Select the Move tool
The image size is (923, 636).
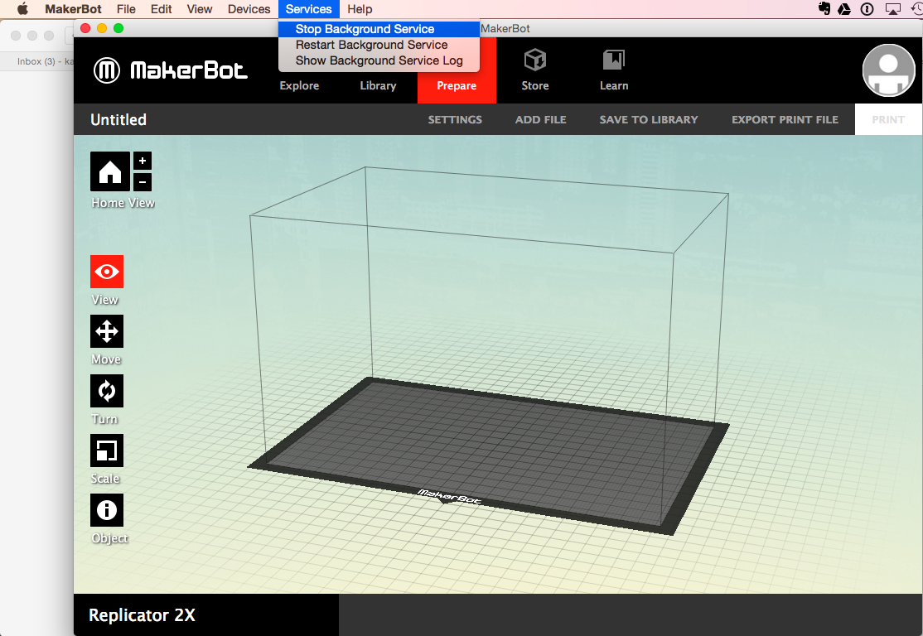pos(107,331)
